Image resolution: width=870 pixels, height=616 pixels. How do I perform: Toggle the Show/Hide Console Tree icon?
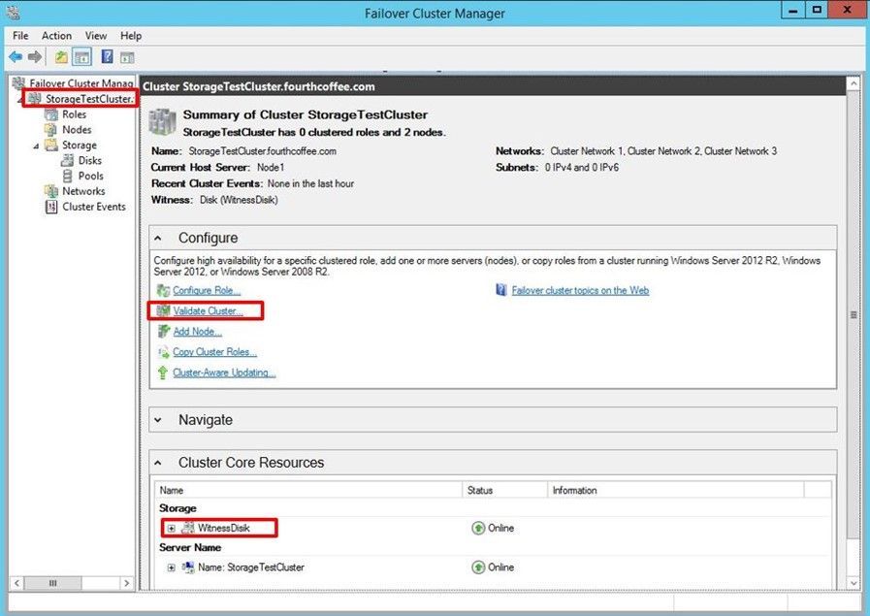coord(82,56)
